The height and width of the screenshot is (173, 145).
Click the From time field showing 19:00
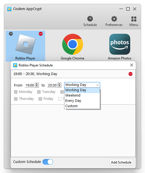tap(30, 85)
